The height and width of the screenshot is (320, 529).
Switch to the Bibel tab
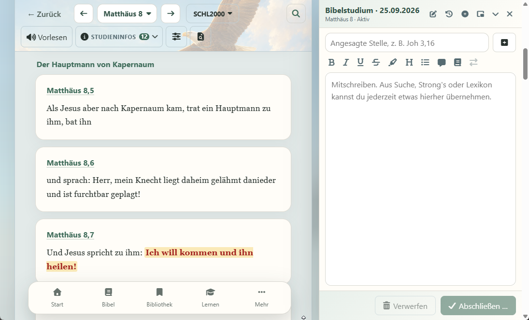point(108,298)
